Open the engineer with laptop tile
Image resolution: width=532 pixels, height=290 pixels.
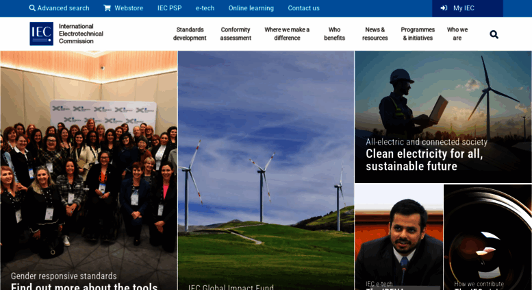point(443,117)
